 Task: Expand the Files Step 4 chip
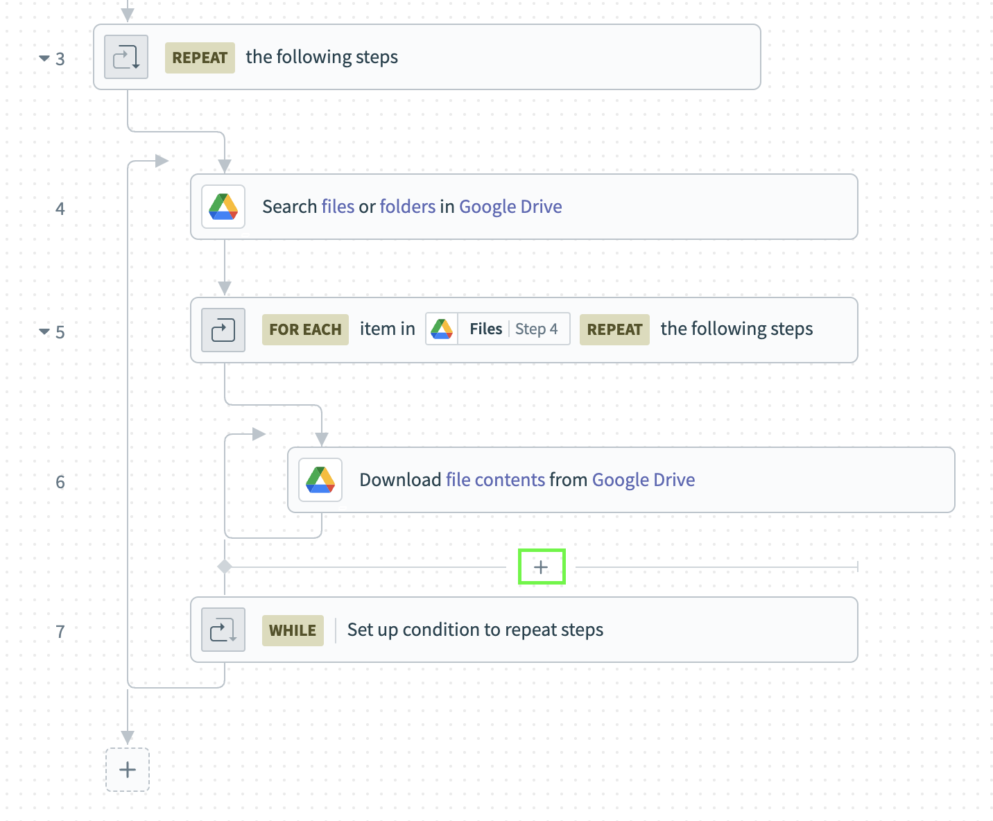click(x=497, y=329)
